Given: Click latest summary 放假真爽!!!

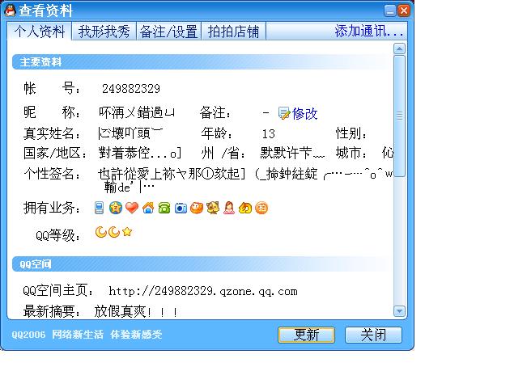Looking at the screenshot, I should click(x=136, y=312).
